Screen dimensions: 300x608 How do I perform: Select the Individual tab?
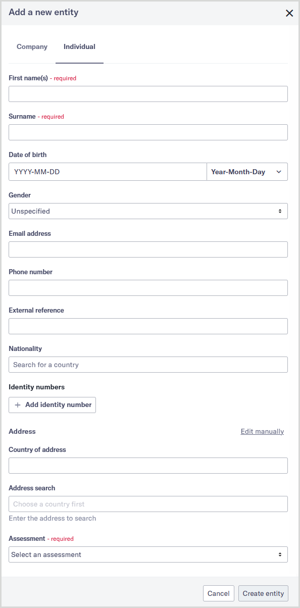click(x=79, y=46)
